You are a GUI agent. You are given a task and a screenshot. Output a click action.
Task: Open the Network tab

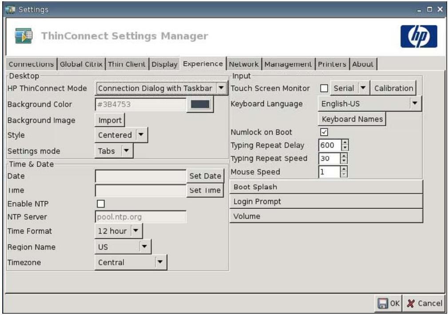[x=244, y=64]
